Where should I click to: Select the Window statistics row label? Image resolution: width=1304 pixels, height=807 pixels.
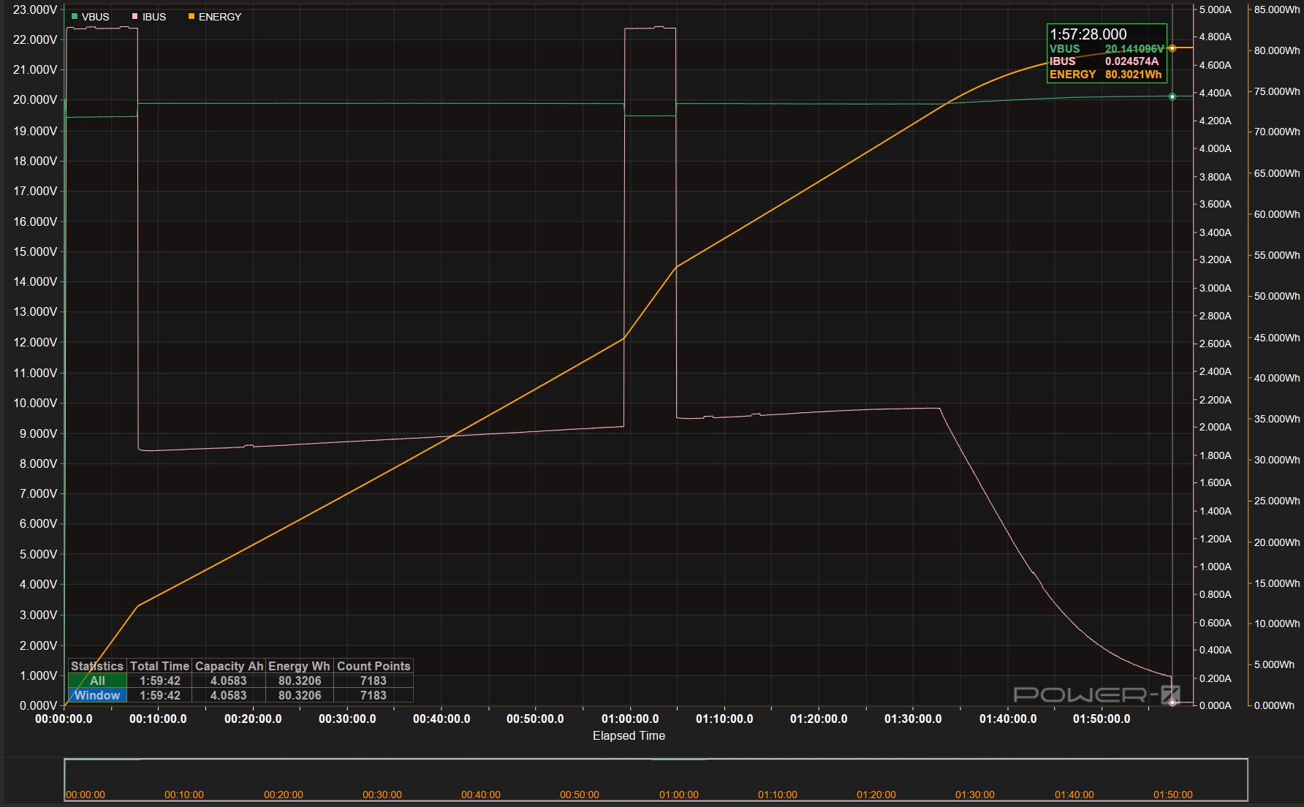tap(97, 695)
